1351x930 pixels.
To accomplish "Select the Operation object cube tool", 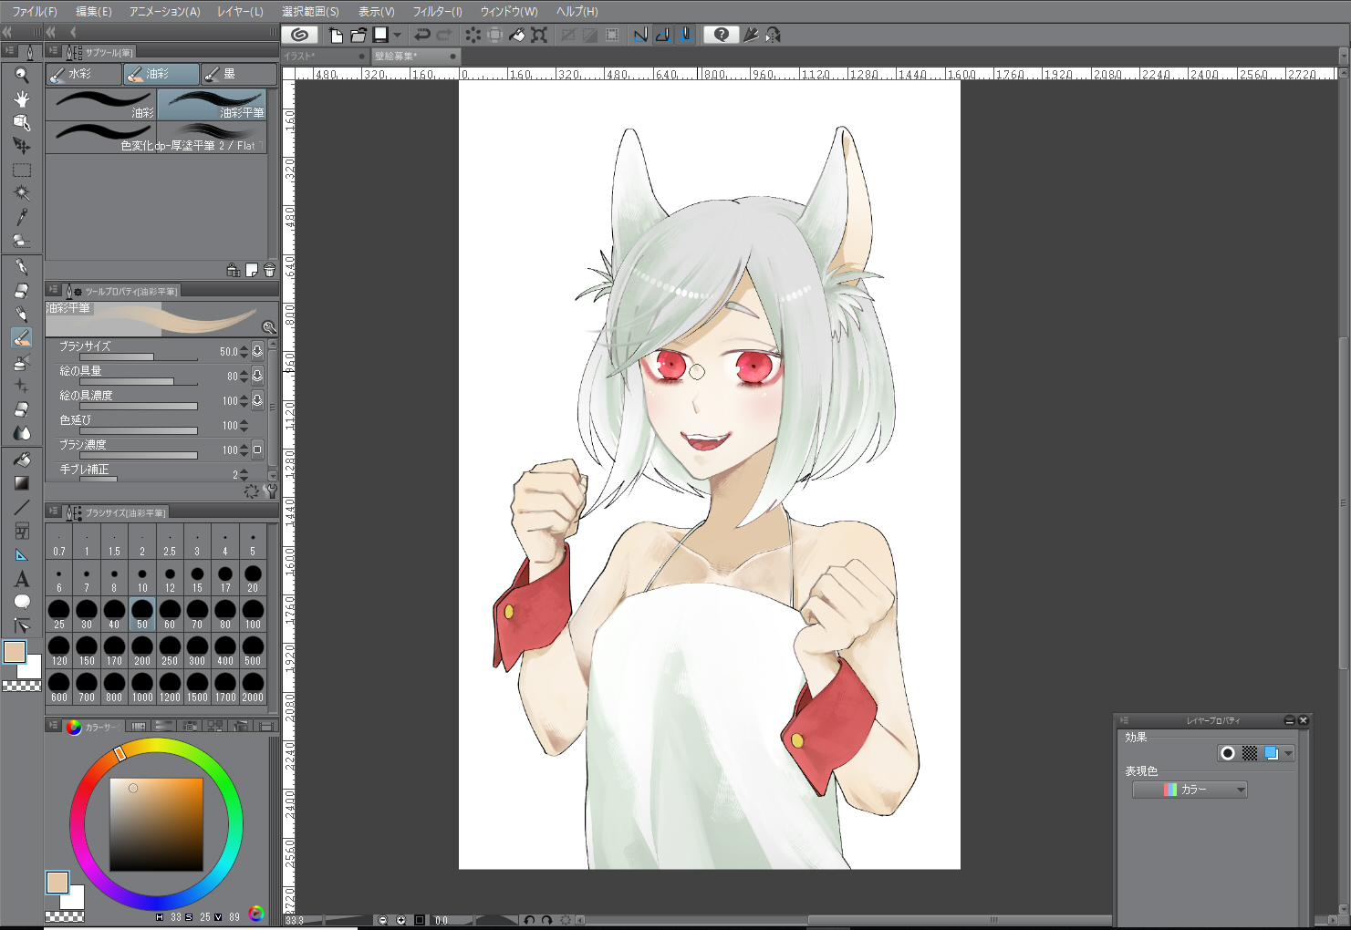I will click(22, 122).
